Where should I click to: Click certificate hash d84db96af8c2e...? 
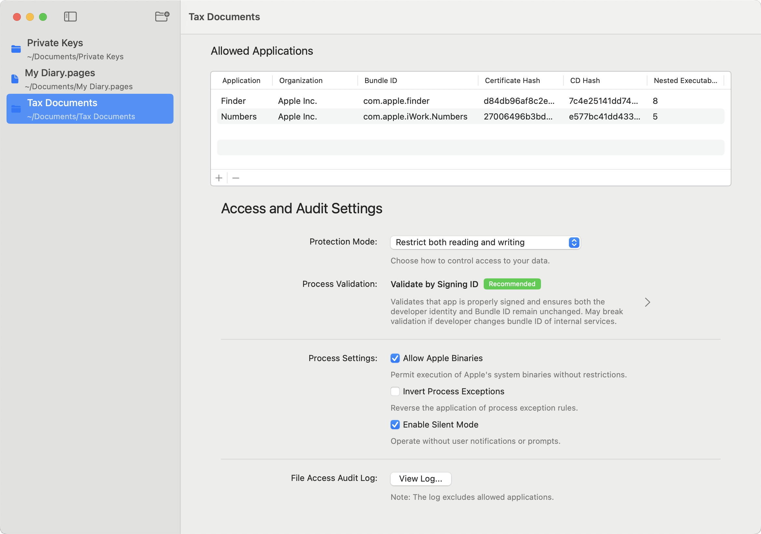(519, 101)
